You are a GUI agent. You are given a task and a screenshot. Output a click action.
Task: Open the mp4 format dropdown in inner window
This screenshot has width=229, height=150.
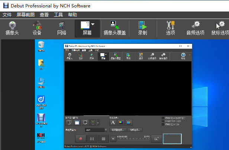[96, 130]
